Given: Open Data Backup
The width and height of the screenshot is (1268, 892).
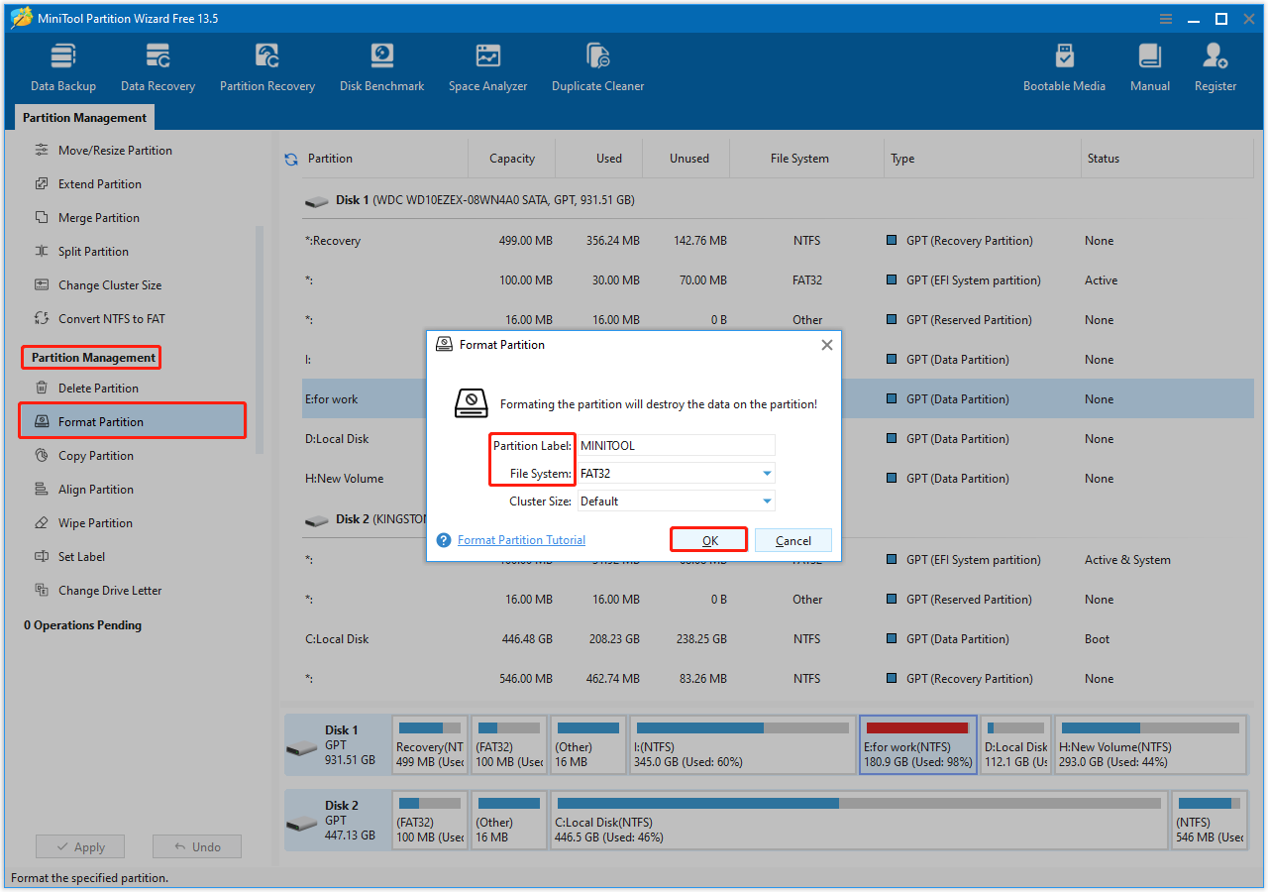Looking at the screenshot, I should pos(62,64).
